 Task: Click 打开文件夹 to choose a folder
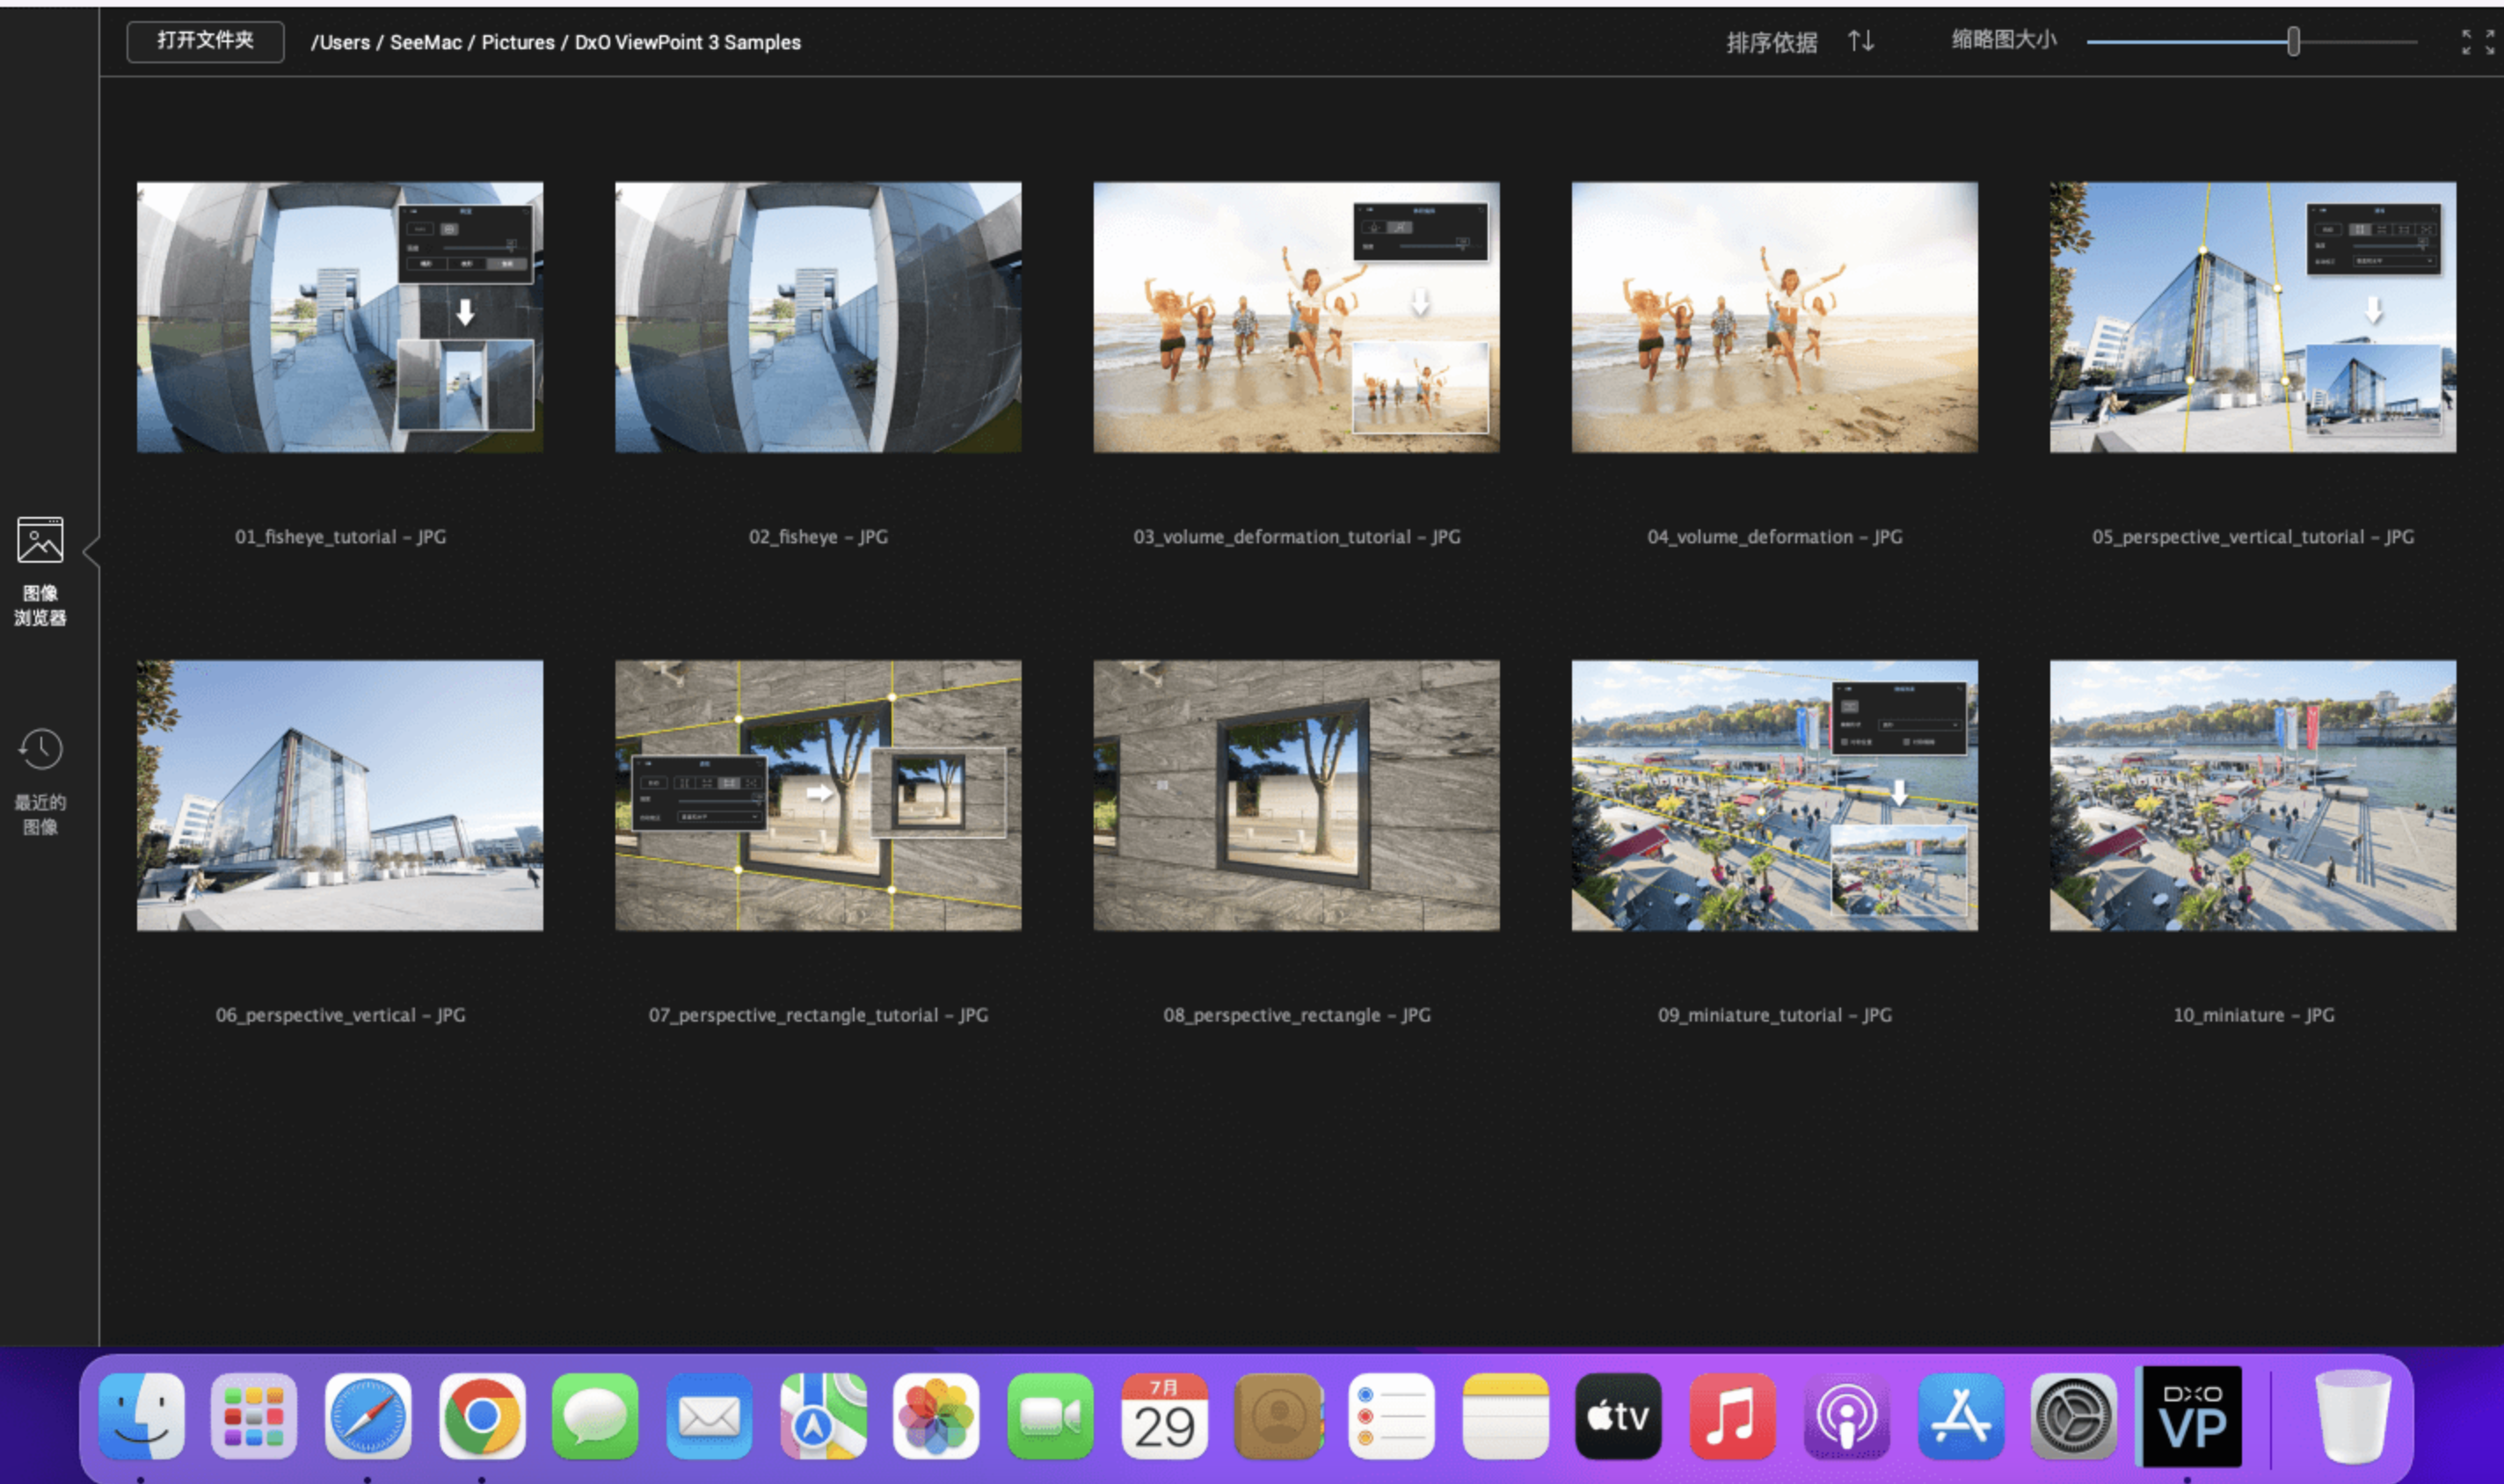coord(204,41)
